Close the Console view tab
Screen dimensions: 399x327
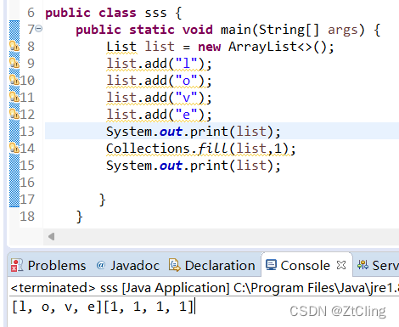[x=341, y=265]
